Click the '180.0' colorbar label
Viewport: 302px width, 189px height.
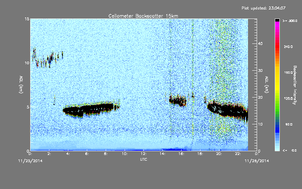288,73
